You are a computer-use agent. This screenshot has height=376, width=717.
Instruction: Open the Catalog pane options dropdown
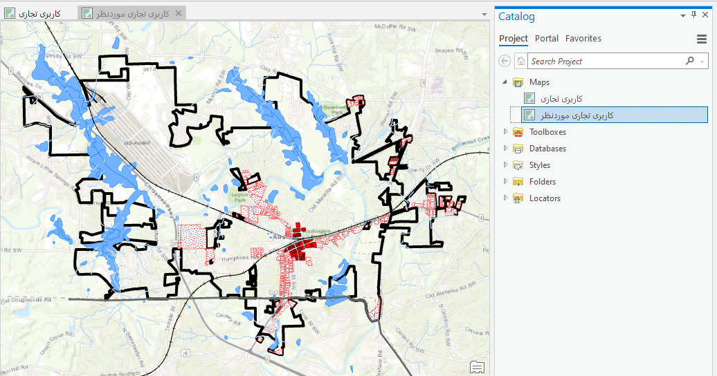tap(683, 15)
